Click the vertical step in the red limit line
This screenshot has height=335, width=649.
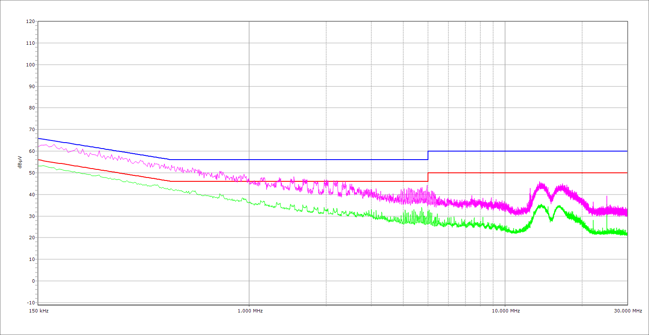tap(428, 177)
